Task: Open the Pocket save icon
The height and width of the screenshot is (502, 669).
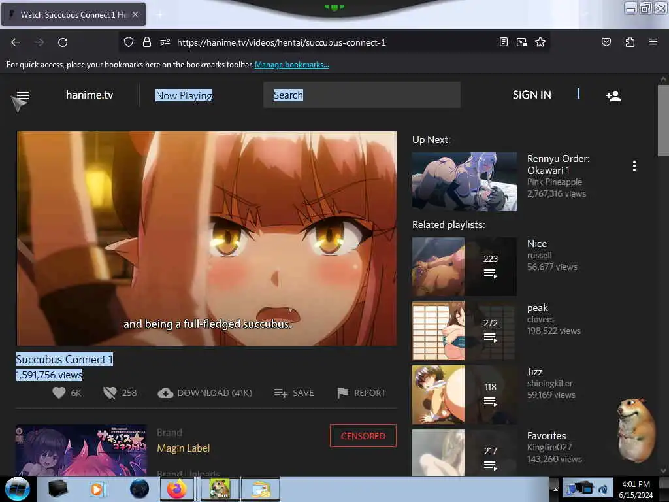Action: tap(606, 42)
